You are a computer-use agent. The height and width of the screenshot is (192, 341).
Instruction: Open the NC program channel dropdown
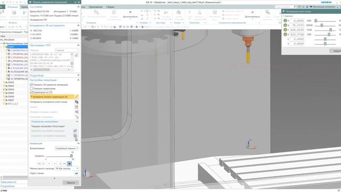click(67, 50)
